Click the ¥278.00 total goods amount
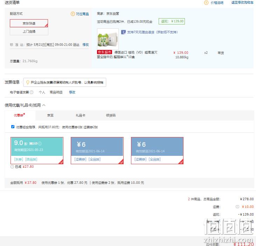 tap(247, 199)
